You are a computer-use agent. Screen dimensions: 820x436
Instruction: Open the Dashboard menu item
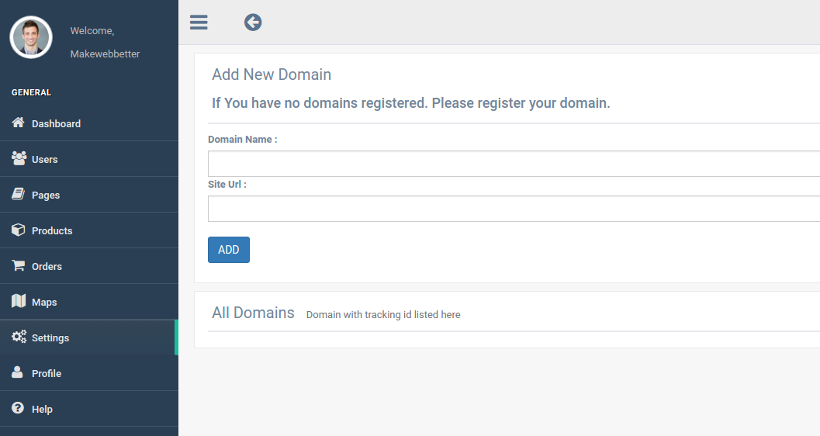(89, 123)
